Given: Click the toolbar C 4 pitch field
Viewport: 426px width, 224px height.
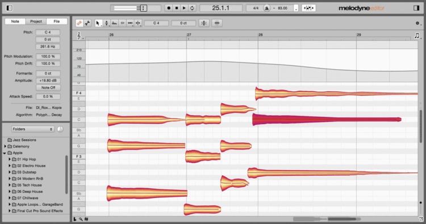Looking at the screenshot, I should (x=156, y=23).
